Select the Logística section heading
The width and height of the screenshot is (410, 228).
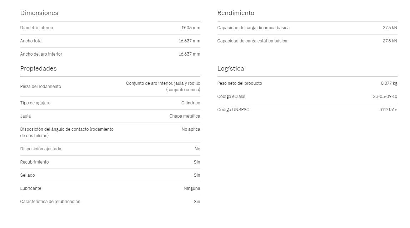coord(231,69)
